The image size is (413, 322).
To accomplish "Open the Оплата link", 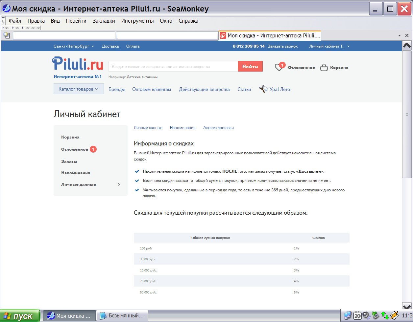I will click(133, 46).
